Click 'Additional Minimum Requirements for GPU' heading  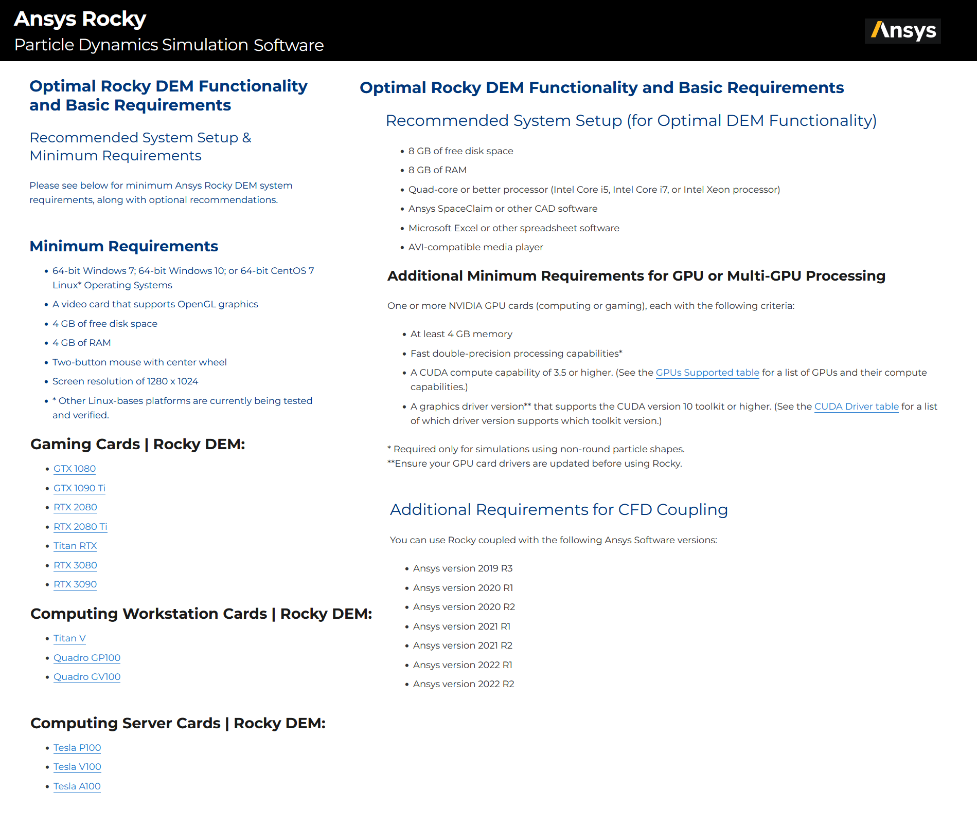pos(636,276)
